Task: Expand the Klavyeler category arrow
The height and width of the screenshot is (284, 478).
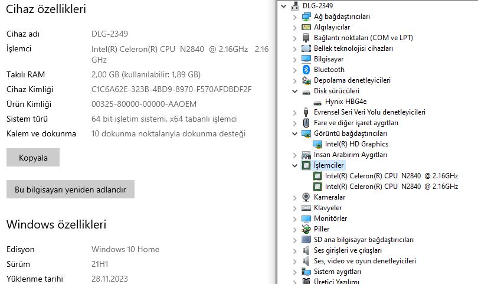Action: coord(295,208)
